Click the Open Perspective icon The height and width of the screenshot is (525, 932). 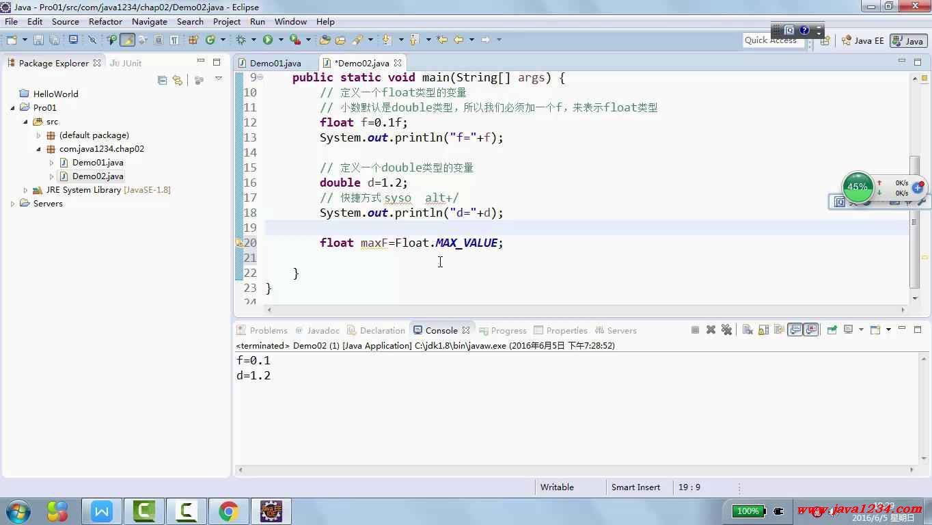825,40
